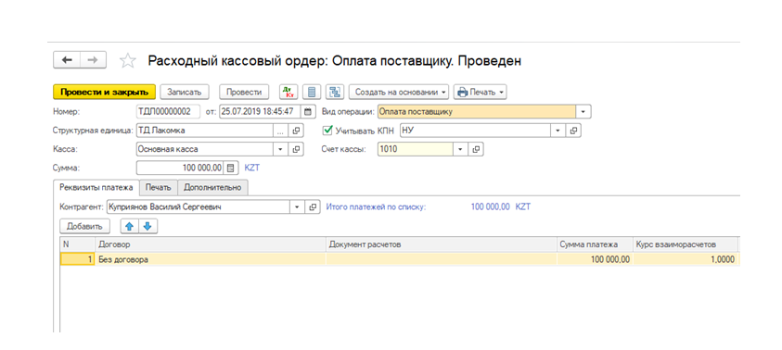Move payment row down with blue arrow
The height and width of the screenshot is (350, 782).
coord(147,226)
